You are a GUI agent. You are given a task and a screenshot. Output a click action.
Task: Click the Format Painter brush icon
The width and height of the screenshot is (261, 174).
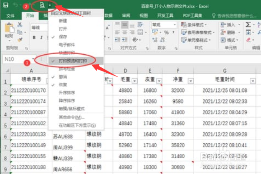coord(20,40)
